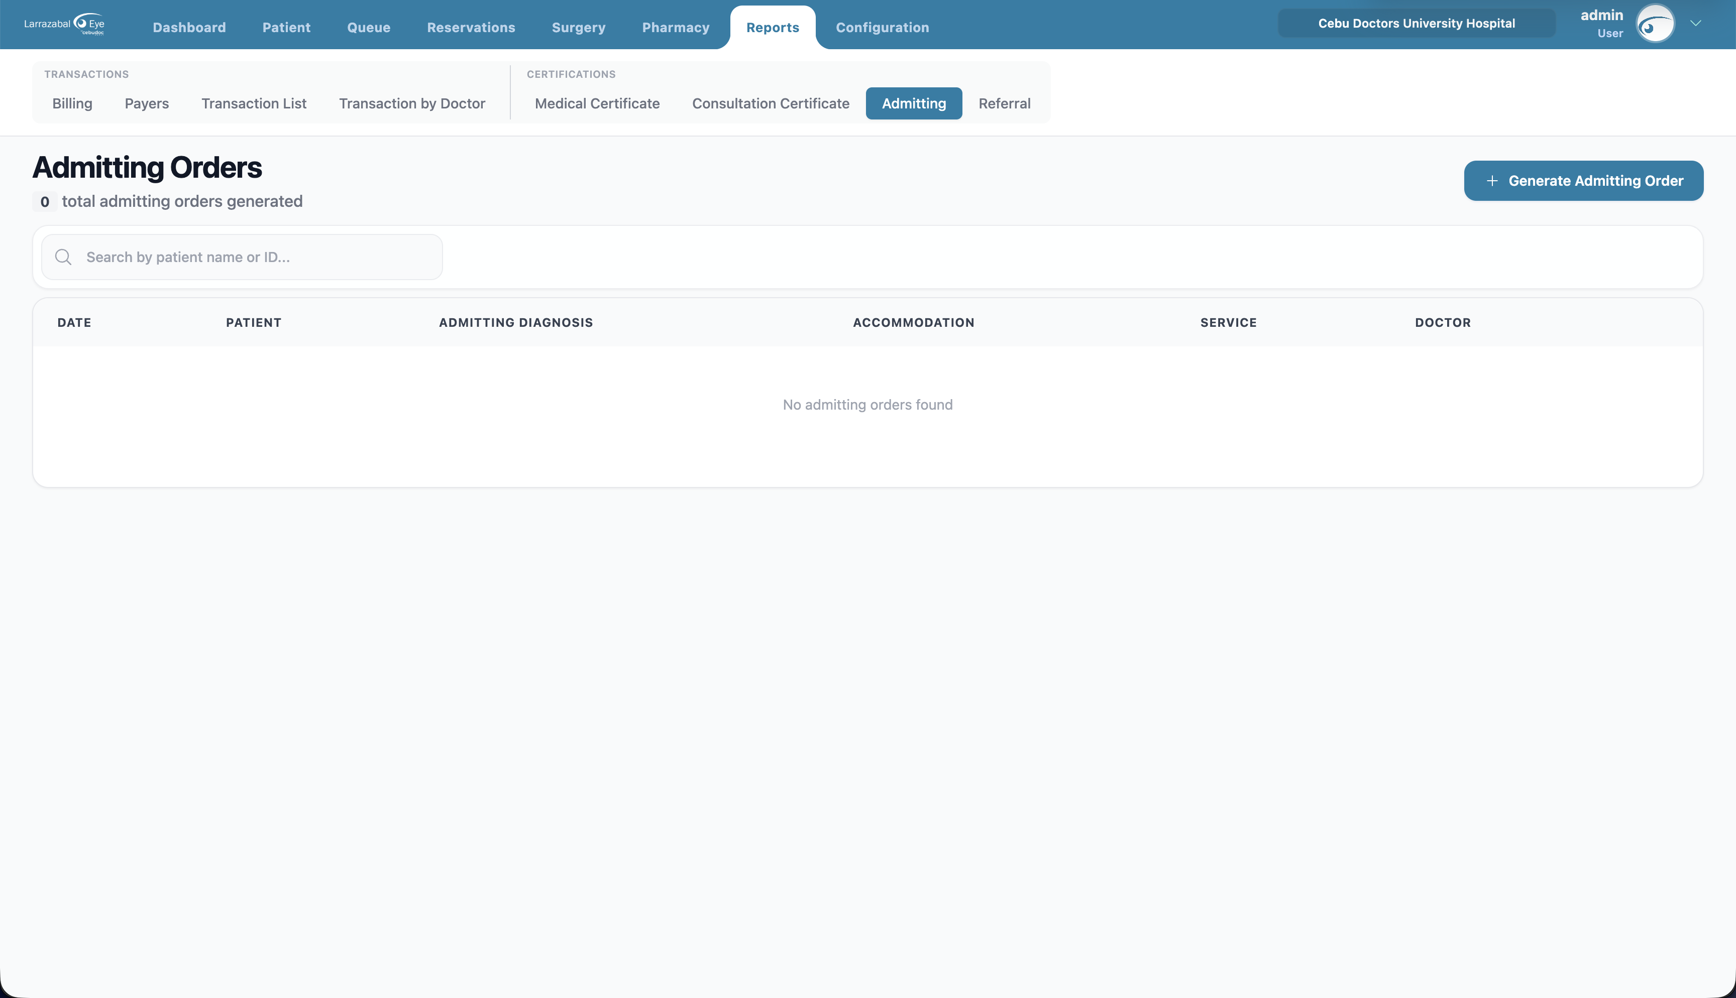The image size is (1736, 998).
Task: Click the '0' total orders badge
Action: pyautogui.click(x=45, y=201)
